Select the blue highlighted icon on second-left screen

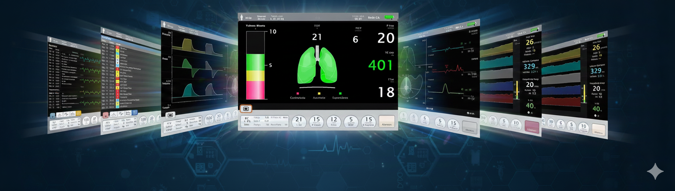(x=135, y=113)
